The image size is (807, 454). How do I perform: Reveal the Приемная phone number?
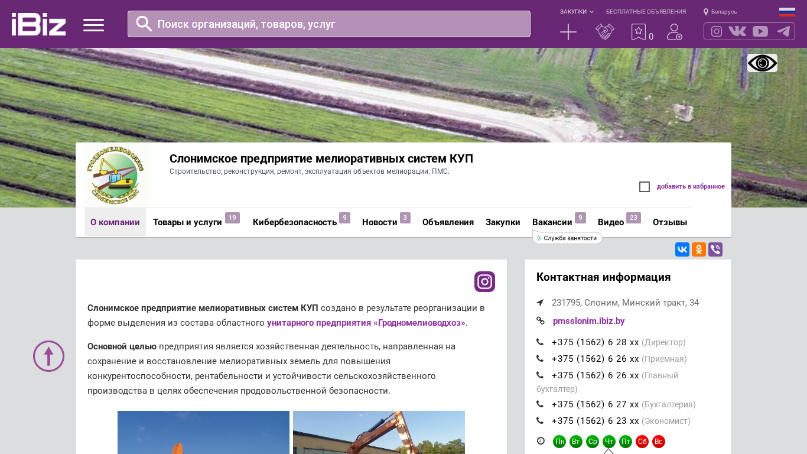click(596, 359)
